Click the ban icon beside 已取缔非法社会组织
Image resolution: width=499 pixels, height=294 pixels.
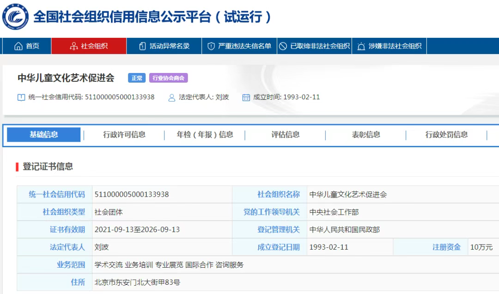(283, 46)
